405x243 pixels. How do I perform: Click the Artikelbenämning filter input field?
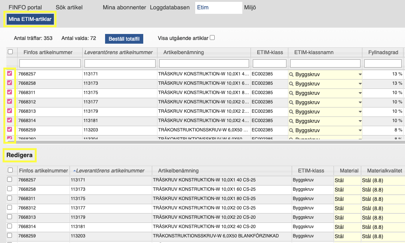[204, 63]
